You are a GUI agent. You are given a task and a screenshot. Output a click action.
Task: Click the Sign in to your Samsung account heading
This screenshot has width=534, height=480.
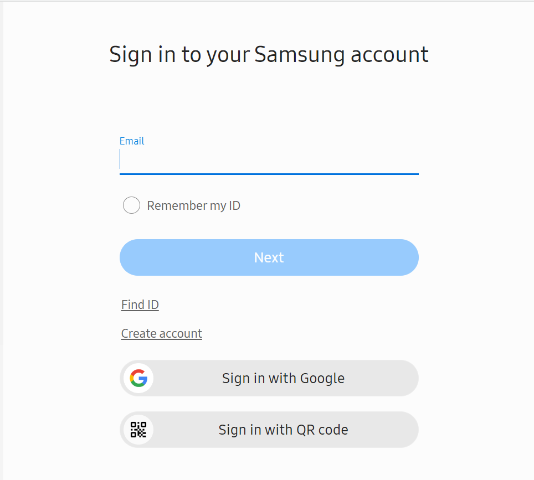point(269,54)
